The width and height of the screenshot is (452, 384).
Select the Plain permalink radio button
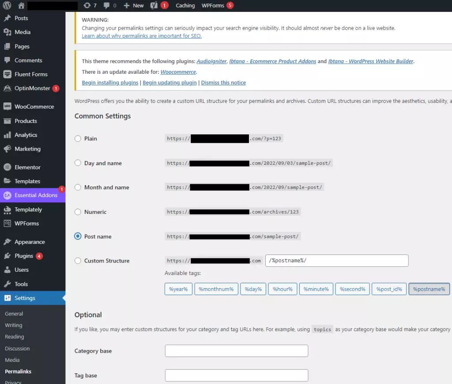coord(78,138)
